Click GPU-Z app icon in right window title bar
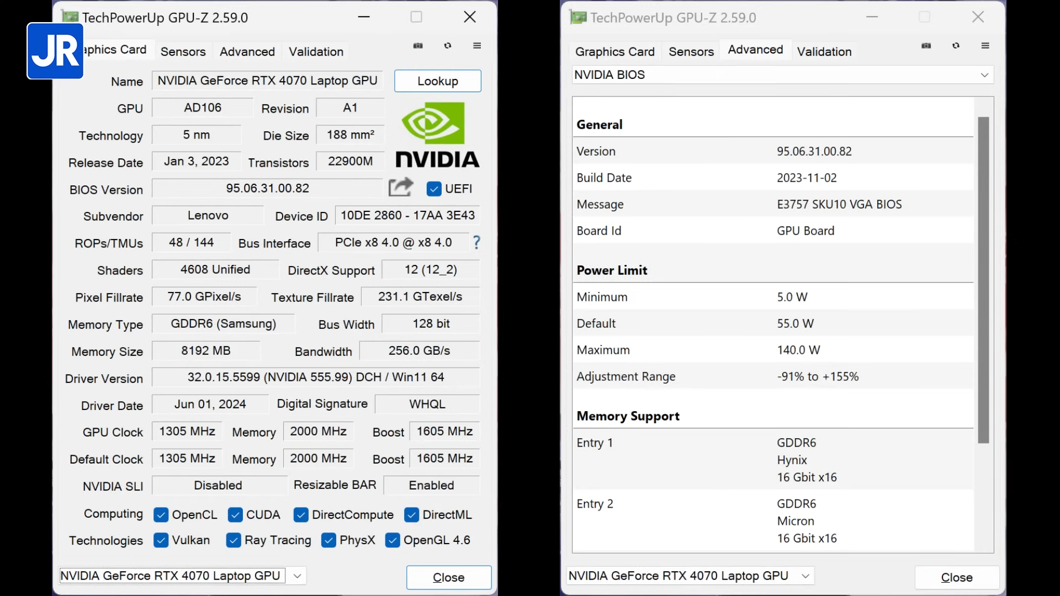The width and height of the screenshot is (1060, 596). [578, 17]
